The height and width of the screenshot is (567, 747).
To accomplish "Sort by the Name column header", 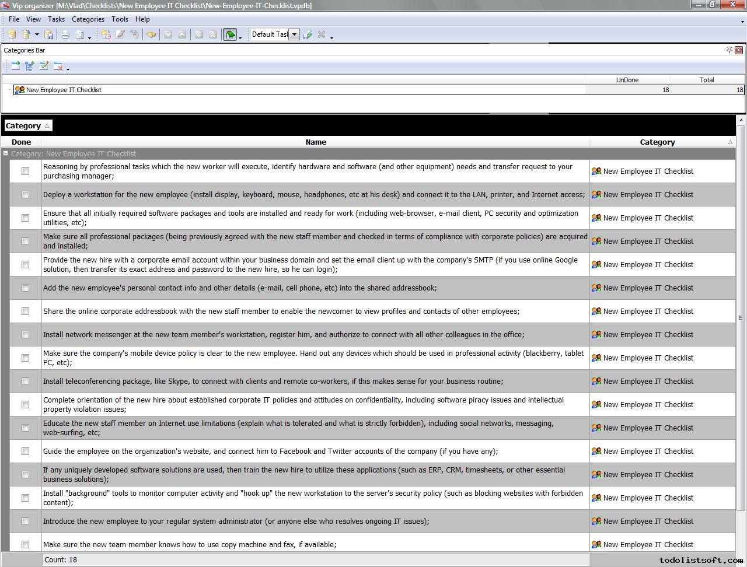I will click(316, 142).
